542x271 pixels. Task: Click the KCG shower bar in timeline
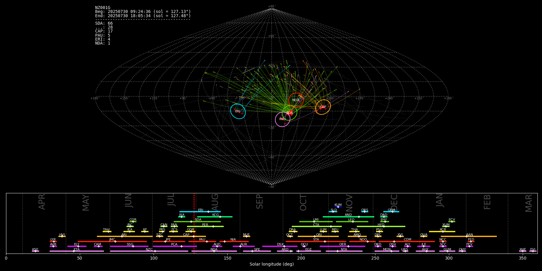tap(215, 217)
